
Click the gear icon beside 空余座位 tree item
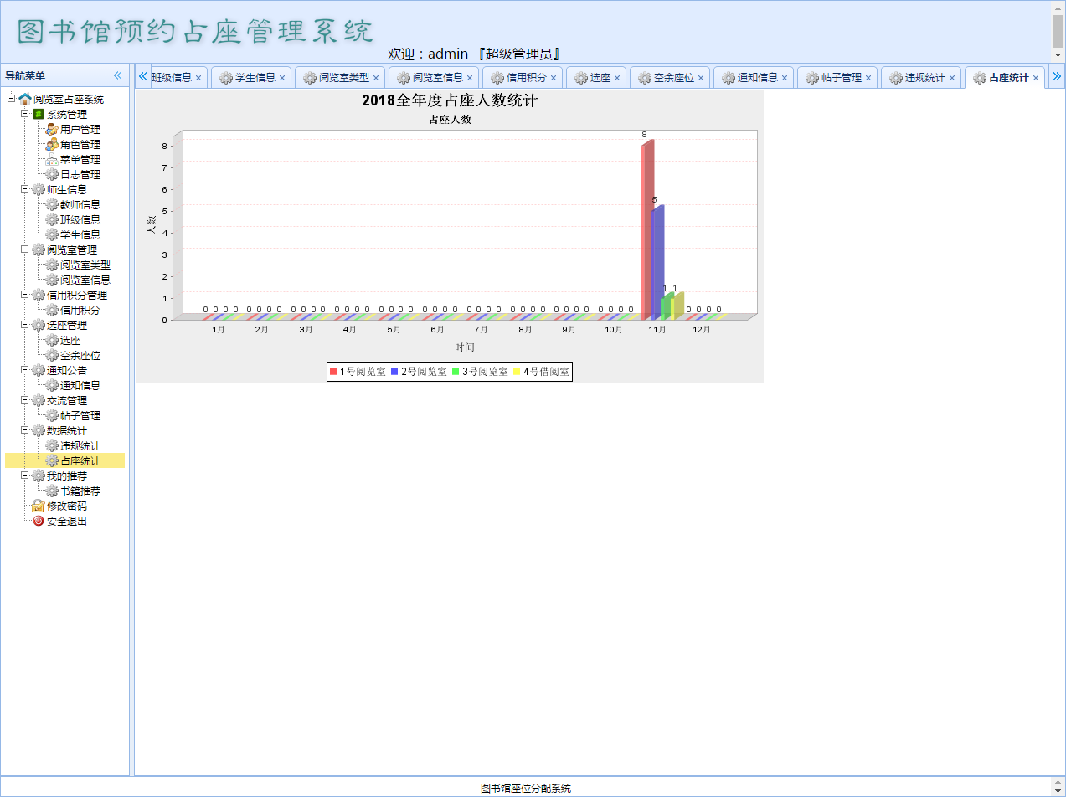(x=52, y=355)
